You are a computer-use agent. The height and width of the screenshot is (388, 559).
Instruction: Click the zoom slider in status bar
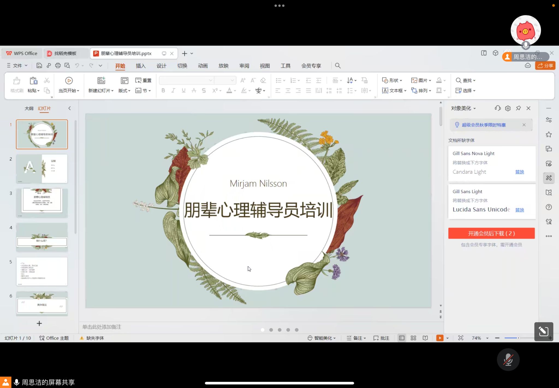pyautogui.click(x=518, y=338)
